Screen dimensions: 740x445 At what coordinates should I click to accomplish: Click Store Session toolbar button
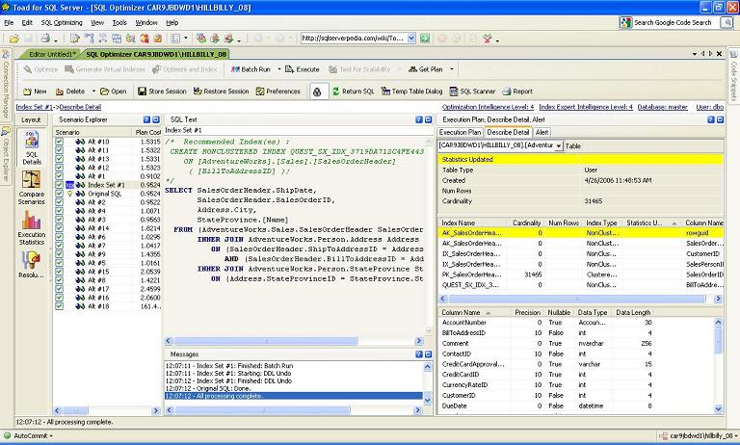[x=162, y=92]
